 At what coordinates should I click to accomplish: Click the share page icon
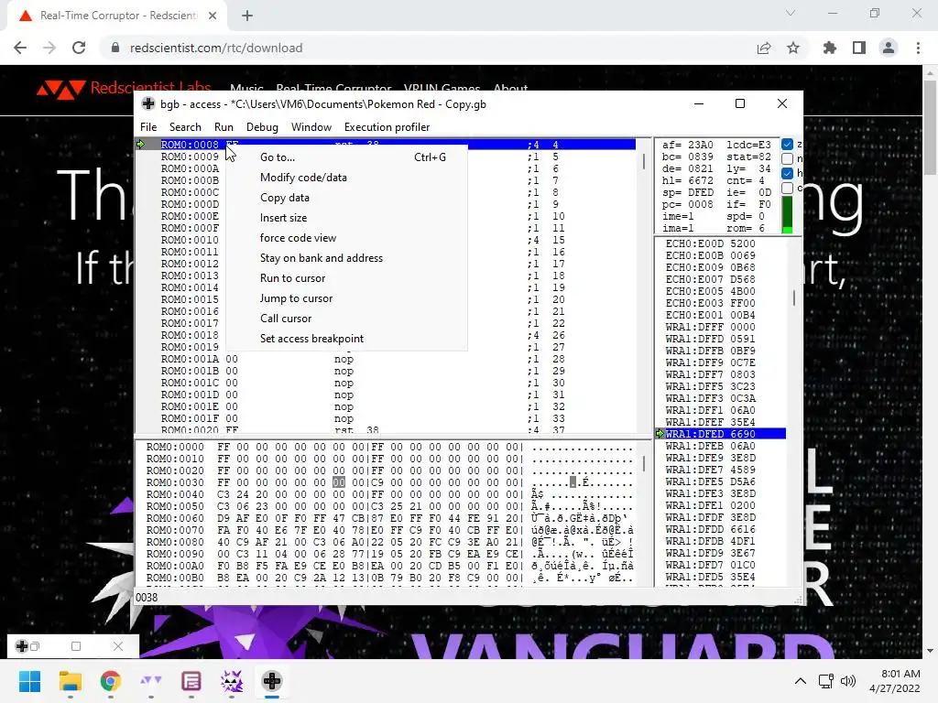[x=764, y=48]
